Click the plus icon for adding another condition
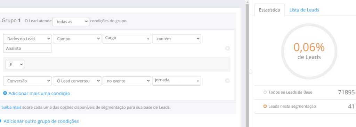This screenshot has height=127, width=356. [5, 93]
